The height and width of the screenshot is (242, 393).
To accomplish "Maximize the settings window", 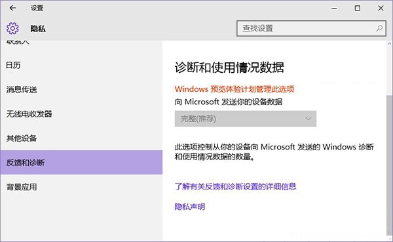I will 358,9.
